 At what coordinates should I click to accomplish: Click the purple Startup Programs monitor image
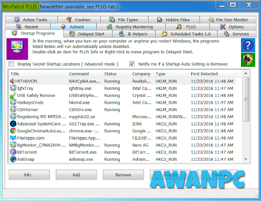(x=17, y=49)
